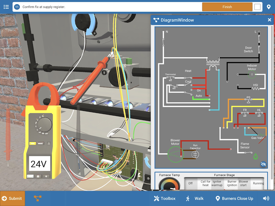The width and height of the screenshot is (275, 206).
Task: Mute sound with the speaker icon
Action: [x=266, y=198]
